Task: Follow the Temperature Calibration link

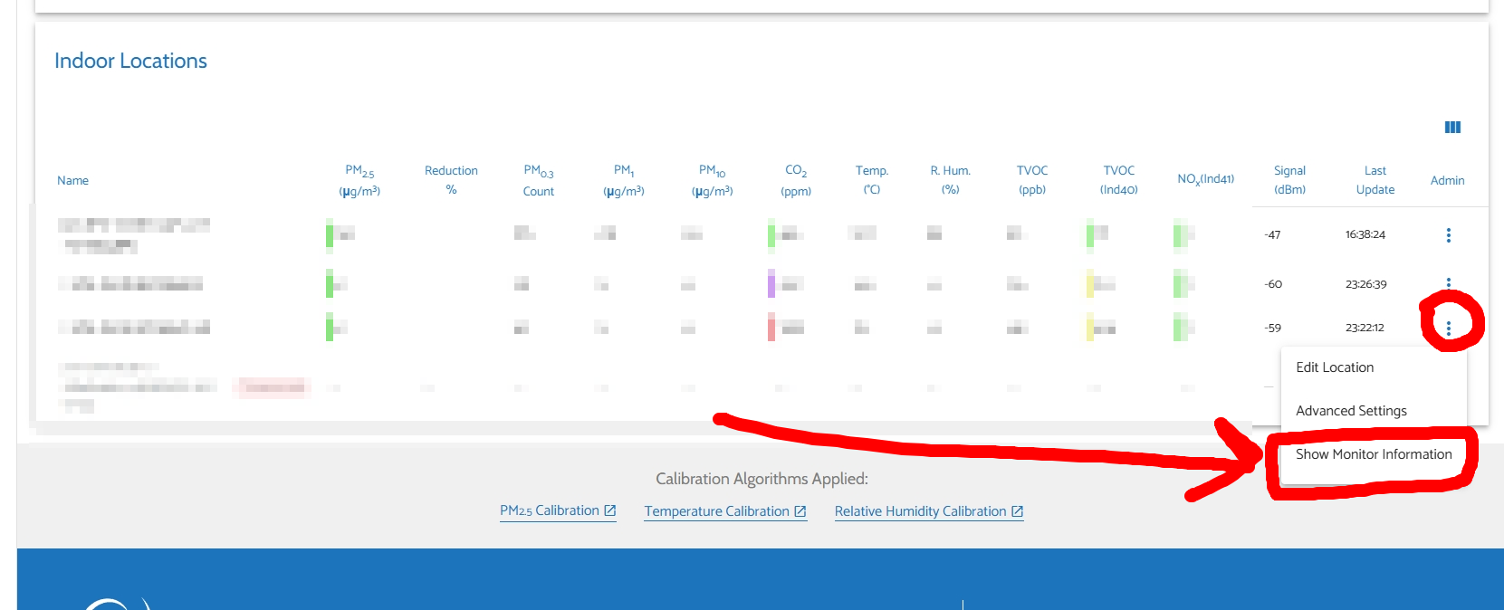Action: point(716,511)
